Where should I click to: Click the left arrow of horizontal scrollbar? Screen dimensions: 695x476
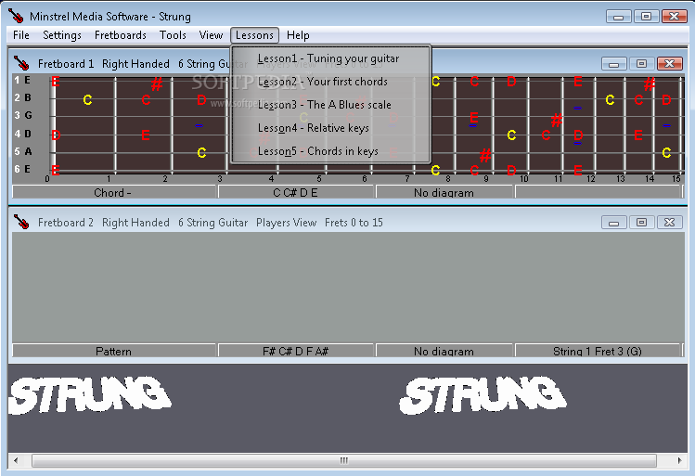(16, 460)
